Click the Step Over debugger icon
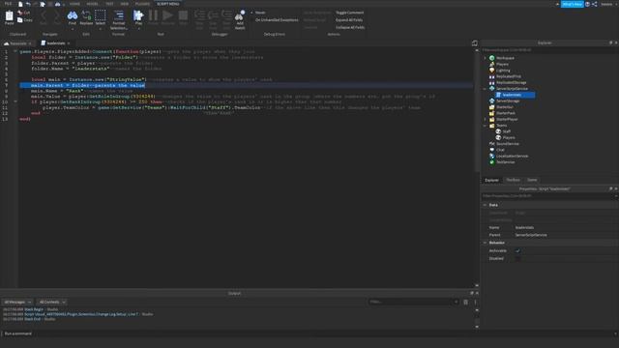The height and width of the screenshot is (348, 619). coord(213,15)
